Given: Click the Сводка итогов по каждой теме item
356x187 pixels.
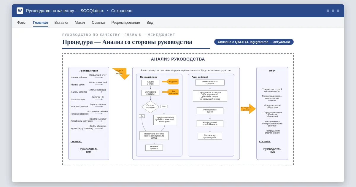Looking at the screenshot, I should click(272, 106).
